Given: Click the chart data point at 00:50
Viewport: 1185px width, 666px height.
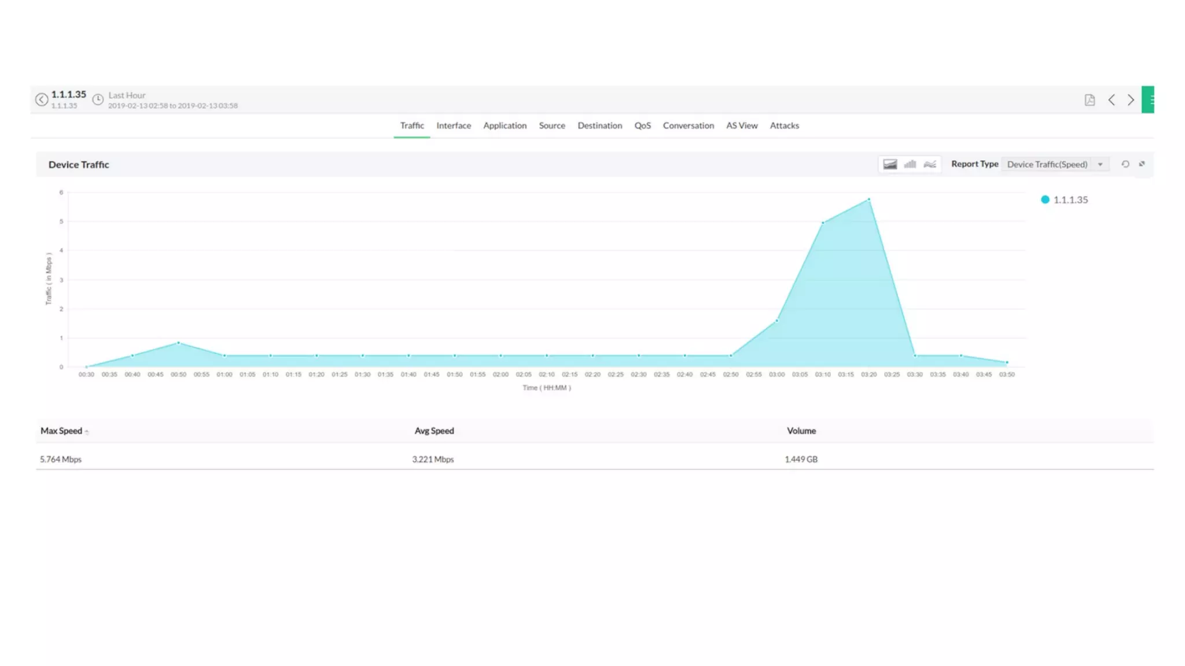Looking at the screenshot, I should (178, 343).
